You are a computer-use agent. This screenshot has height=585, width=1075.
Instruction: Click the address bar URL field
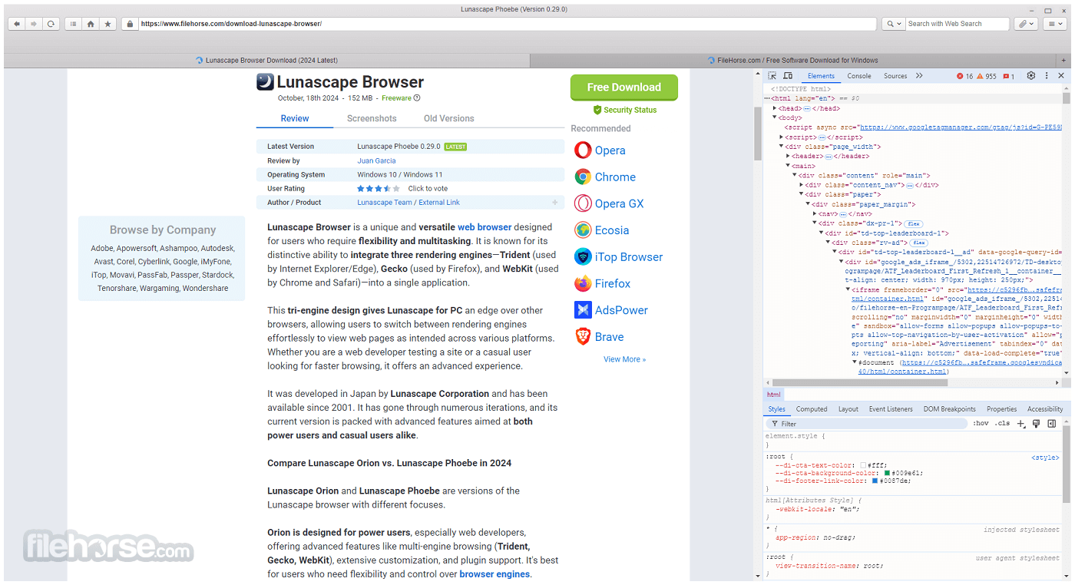507,24
